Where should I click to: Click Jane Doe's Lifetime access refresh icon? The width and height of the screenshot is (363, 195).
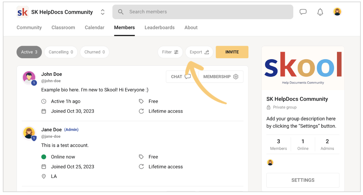(141, 166)
